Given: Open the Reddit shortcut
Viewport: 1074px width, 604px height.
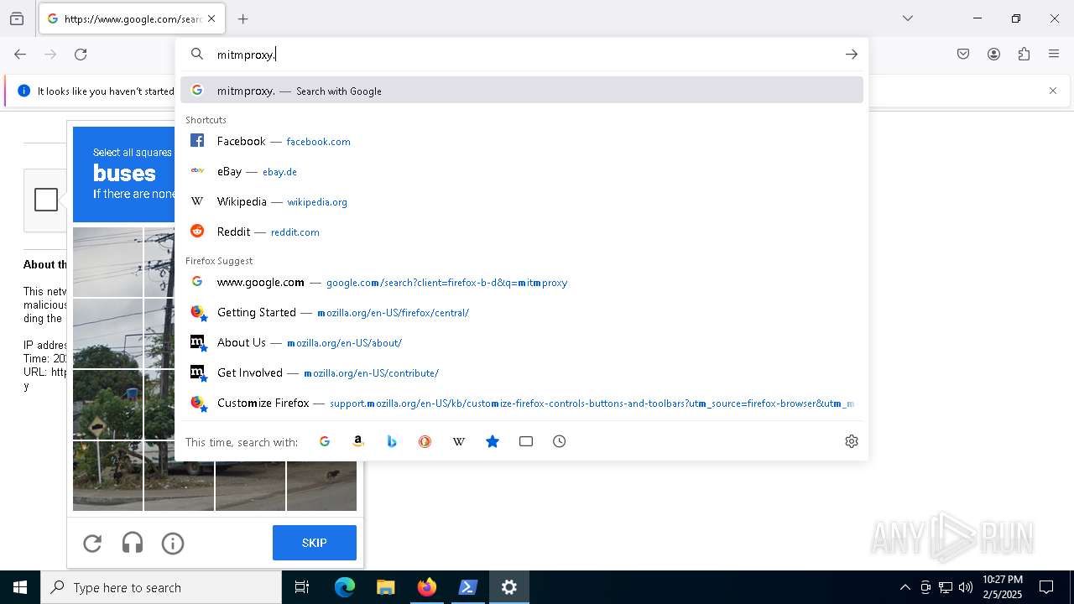Looking at the screenshot, I should tap(522, 232).
